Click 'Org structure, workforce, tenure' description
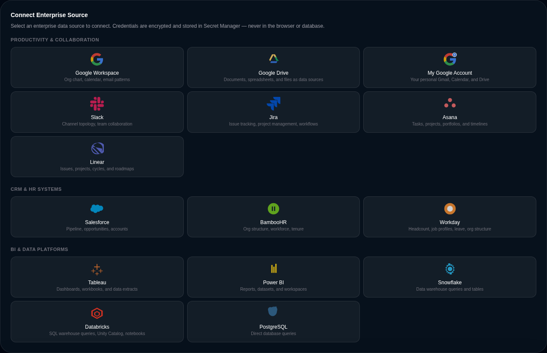The height and width of the screenshot is (353, 547). [273, 229]
